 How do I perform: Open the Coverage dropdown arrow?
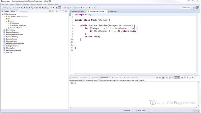point(29,8)
